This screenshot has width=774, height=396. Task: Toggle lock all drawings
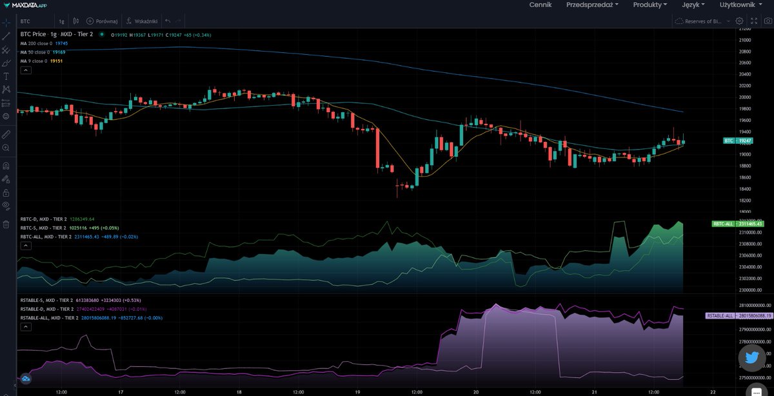6,192
